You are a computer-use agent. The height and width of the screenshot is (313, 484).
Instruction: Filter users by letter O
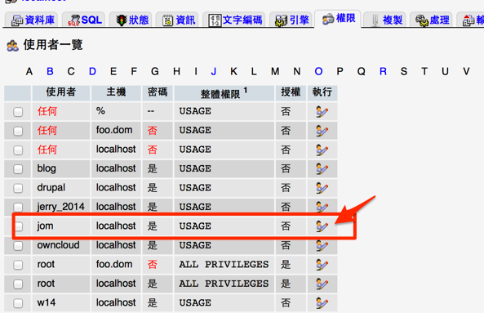point(318,71)
